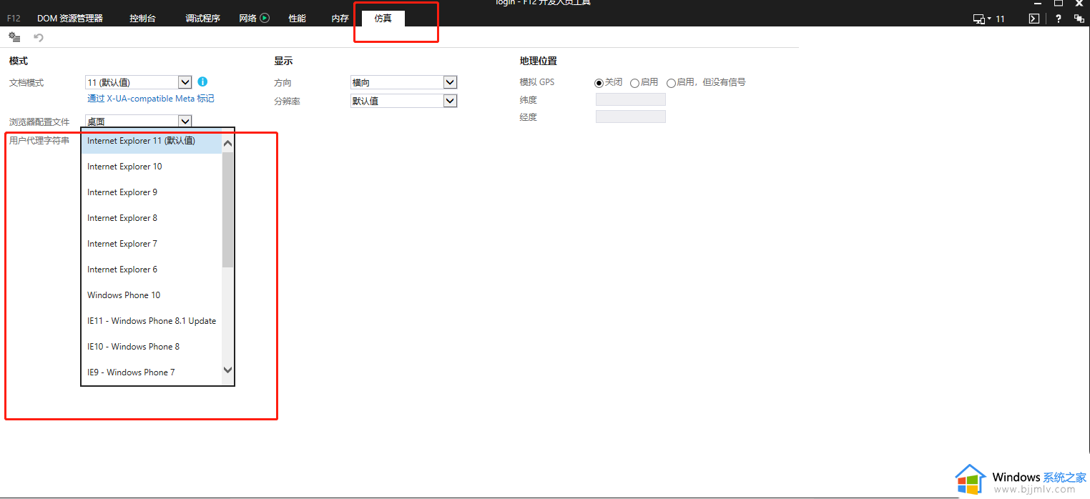Open document mode monitor icon dropdown
Screen dimensions: 1090x499
coord(982,19)
